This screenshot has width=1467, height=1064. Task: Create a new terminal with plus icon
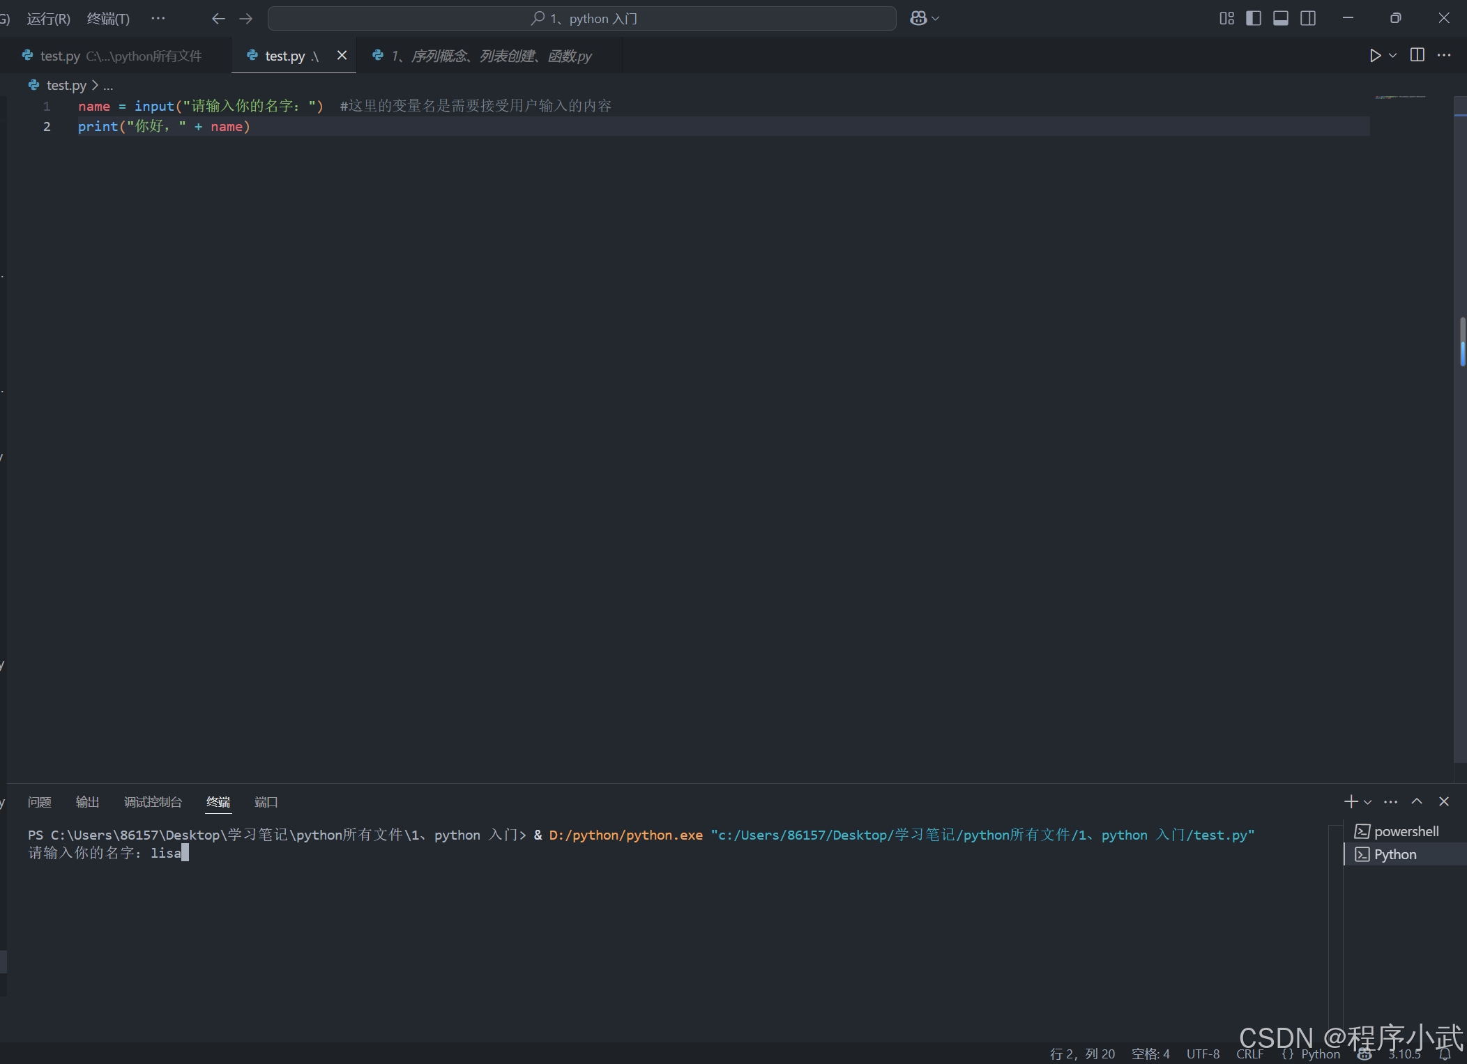(x=1351, y=801)
